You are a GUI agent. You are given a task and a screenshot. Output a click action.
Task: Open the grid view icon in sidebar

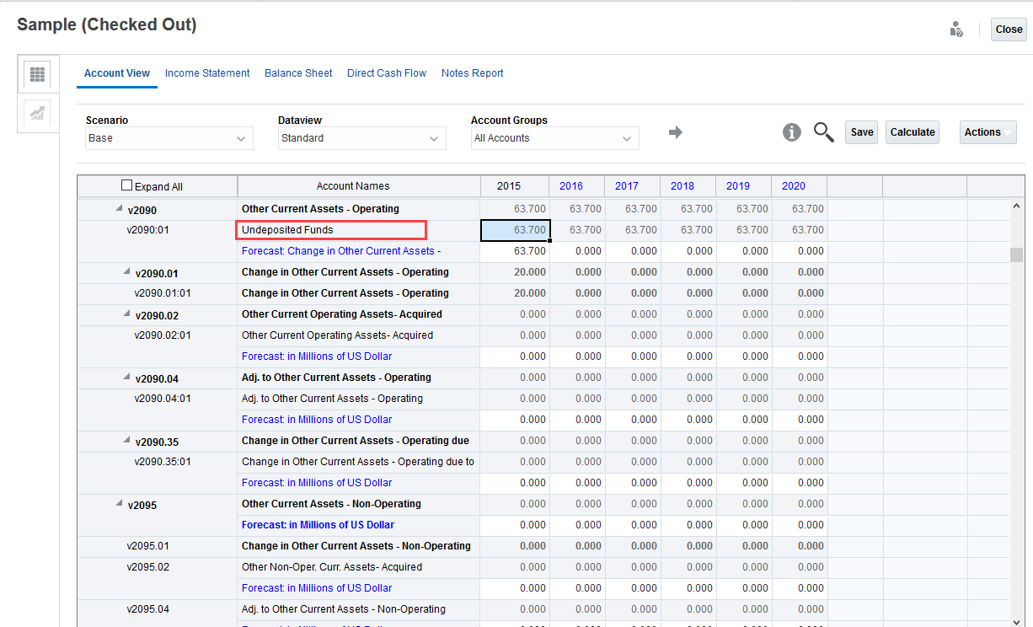pyautogui.click(x=37, y=74)
